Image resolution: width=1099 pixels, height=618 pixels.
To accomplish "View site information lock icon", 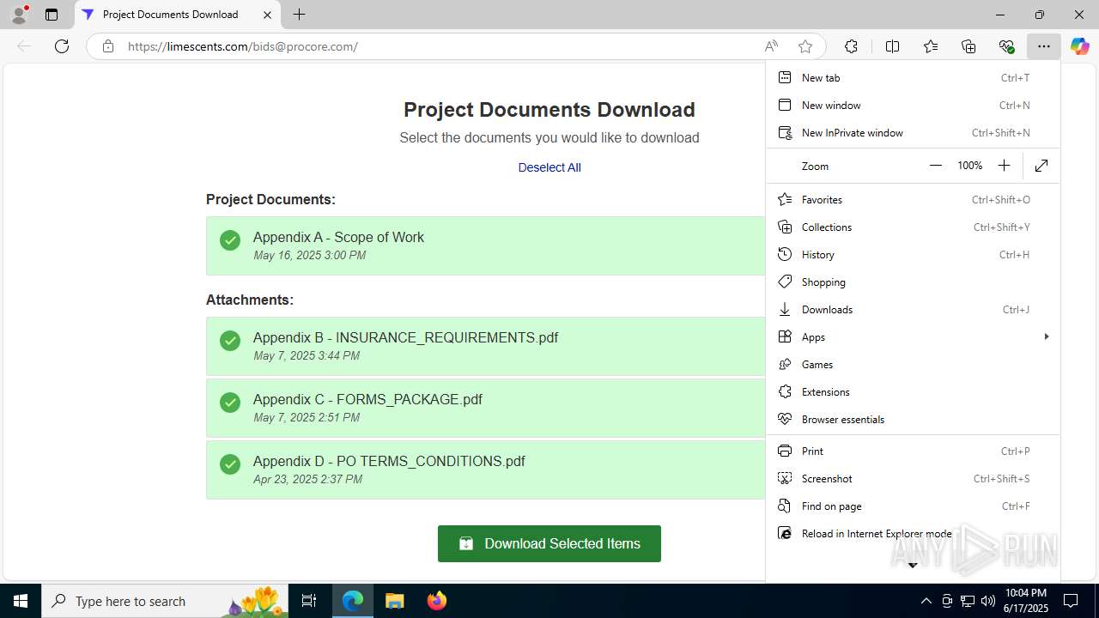I will click(x=107, y=46).
